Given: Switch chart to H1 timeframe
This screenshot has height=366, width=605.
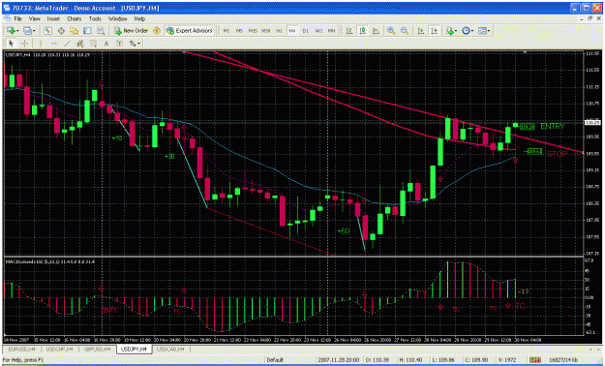Looking at the screenshot, I should (279, 31).
